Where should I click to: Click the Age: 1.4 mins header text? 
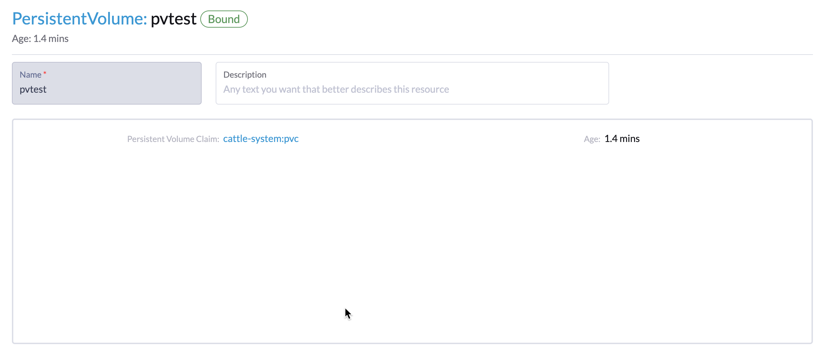(x=40, y=38)
